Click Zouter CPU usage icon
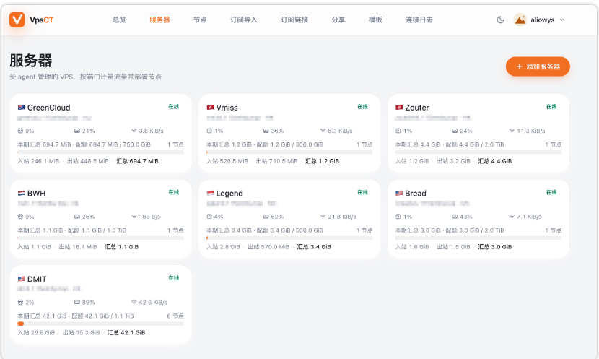 (398, 131)
